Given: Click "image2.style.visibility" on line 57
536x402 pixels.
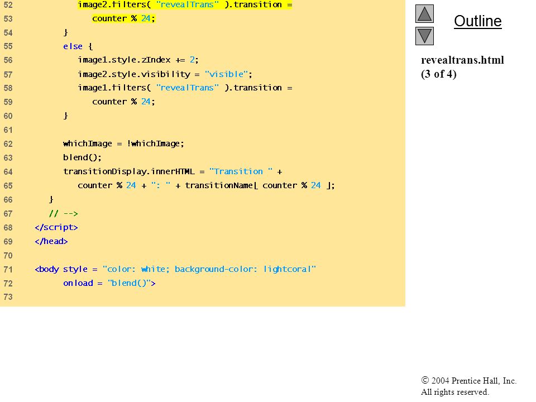Looking at the screenshot, I should pyautogui.click(x=133, y=74).
